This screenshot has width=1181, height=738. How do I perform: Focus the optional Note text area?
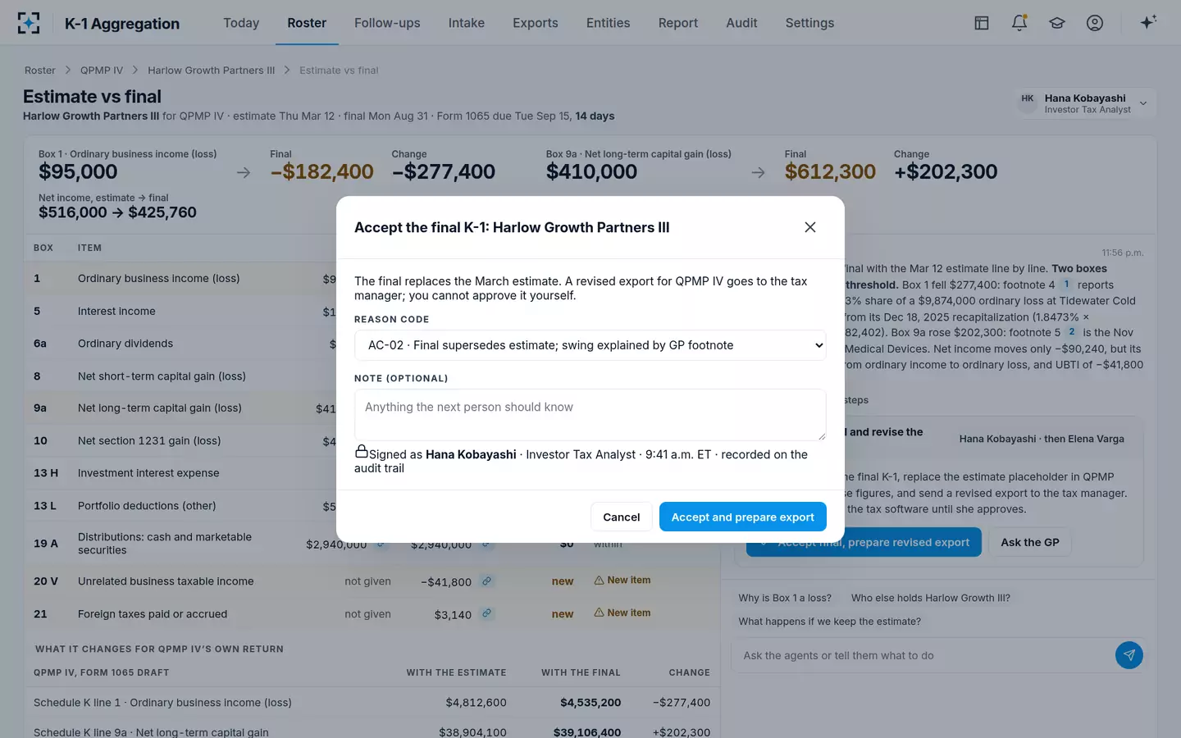(x=590, y=415)
